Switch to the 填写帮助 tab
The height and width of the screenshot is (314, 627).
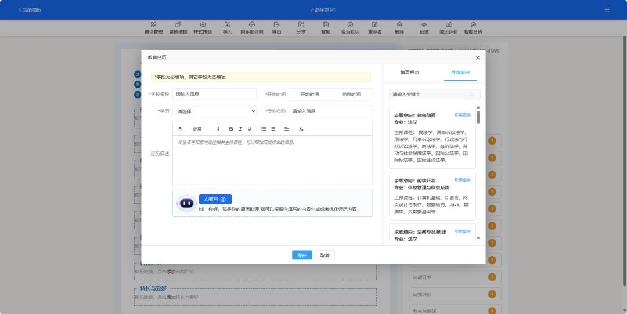point(409,73)
